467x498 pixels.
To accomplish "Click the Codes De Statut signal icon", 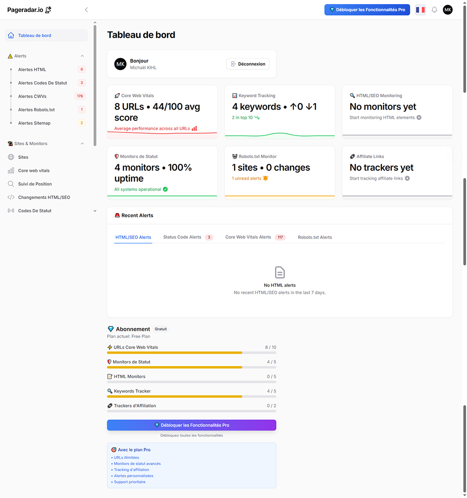I will (x=11, y=211).
